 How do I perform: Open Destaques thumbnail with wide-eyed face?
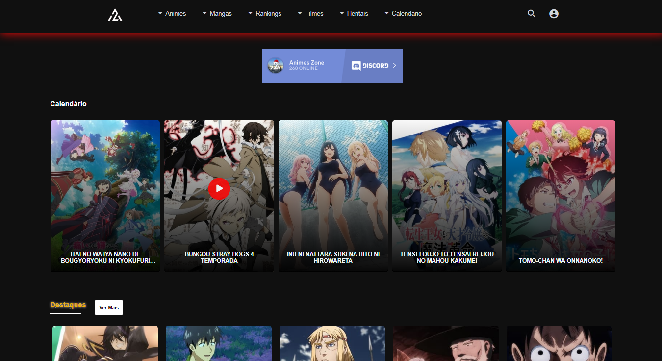559,343
